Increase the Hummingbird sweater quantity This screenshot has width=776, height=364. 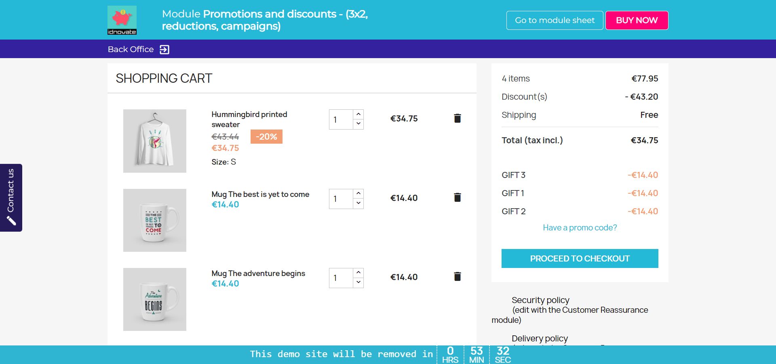point(358,115)
